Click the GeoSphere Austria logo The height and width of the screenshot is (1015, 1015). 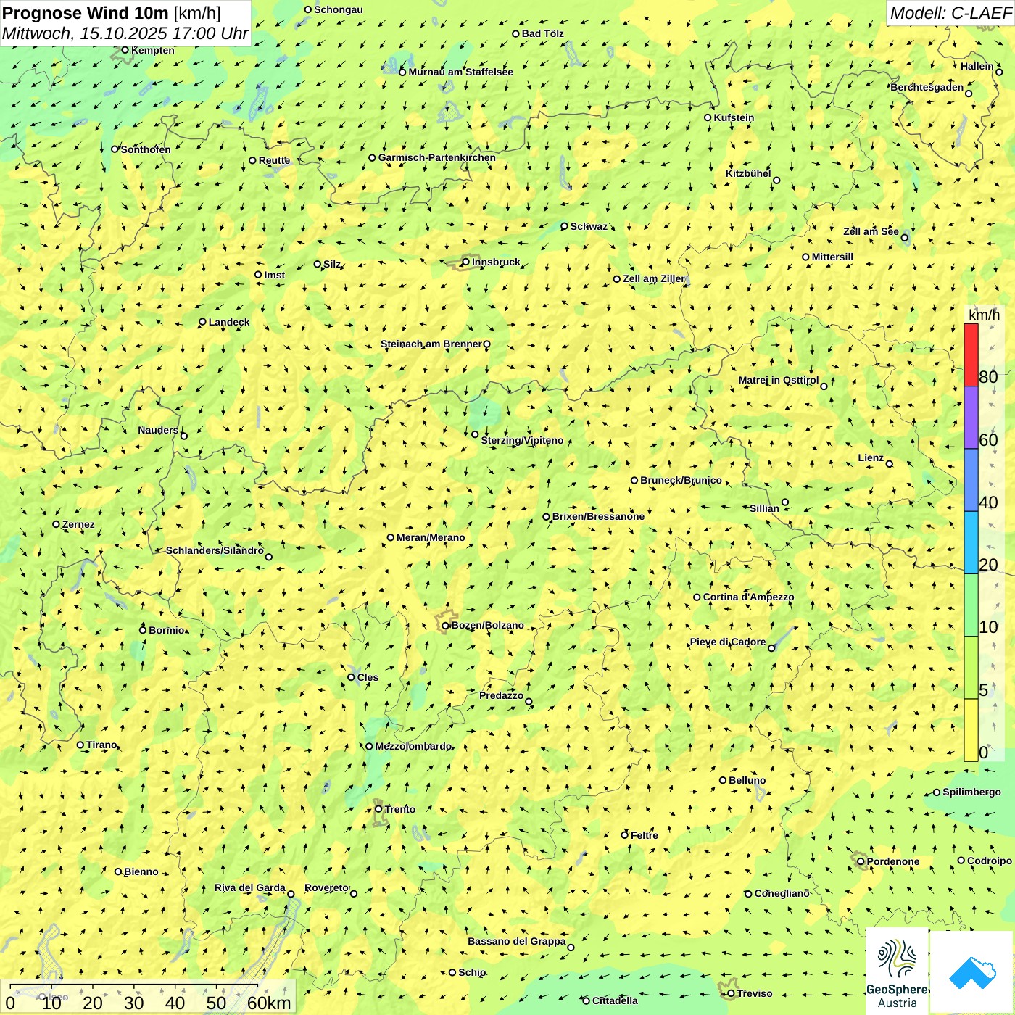click(x=897, y=971)
